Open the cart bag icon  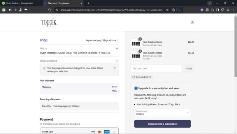(x=192, y=22)
